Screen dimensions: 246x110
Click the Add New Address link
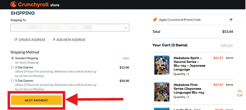pyautogui.click(x=71, y=40)
